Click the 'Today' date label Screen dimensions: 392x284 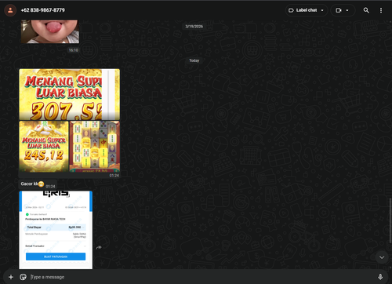pos(194,60)
